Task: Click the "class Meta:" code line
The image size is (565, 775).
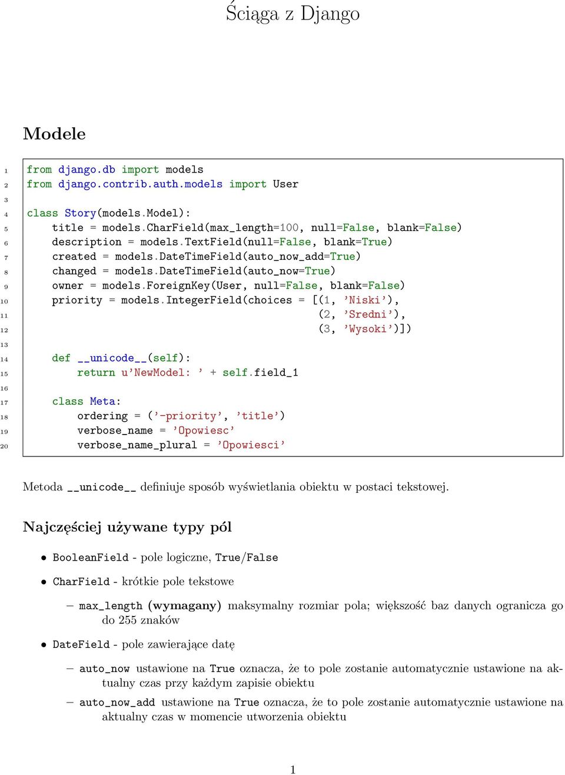Action: [87, 402]
